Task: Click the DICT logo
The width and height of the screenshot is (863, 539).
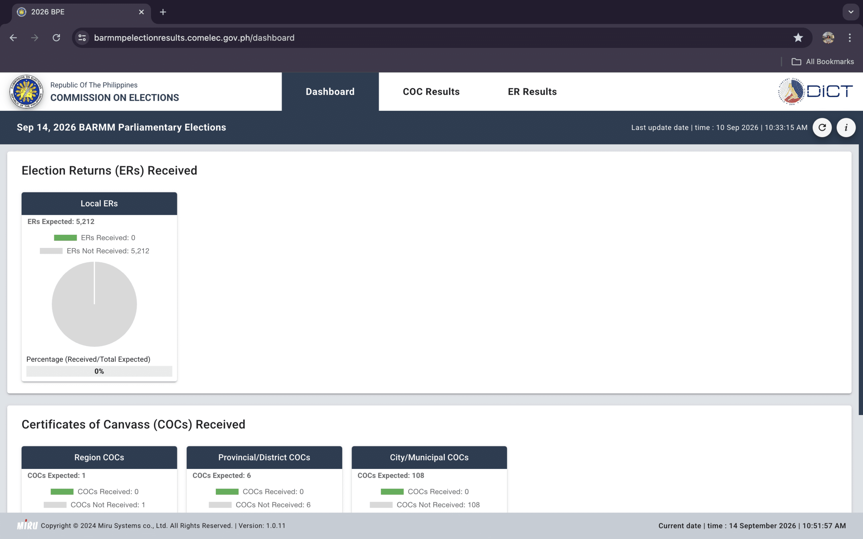Action: 815,91
